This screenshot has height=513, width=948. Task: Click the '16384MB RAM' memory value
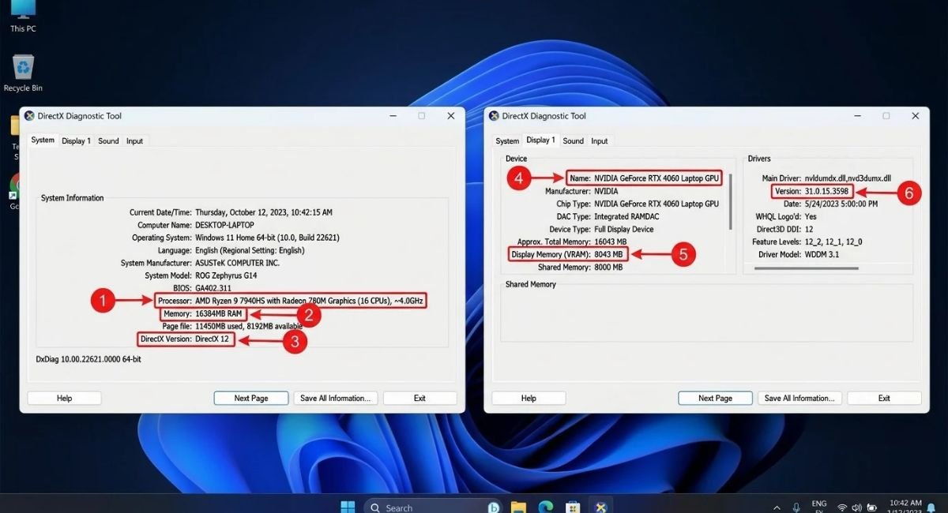click(x=220, y=313)
